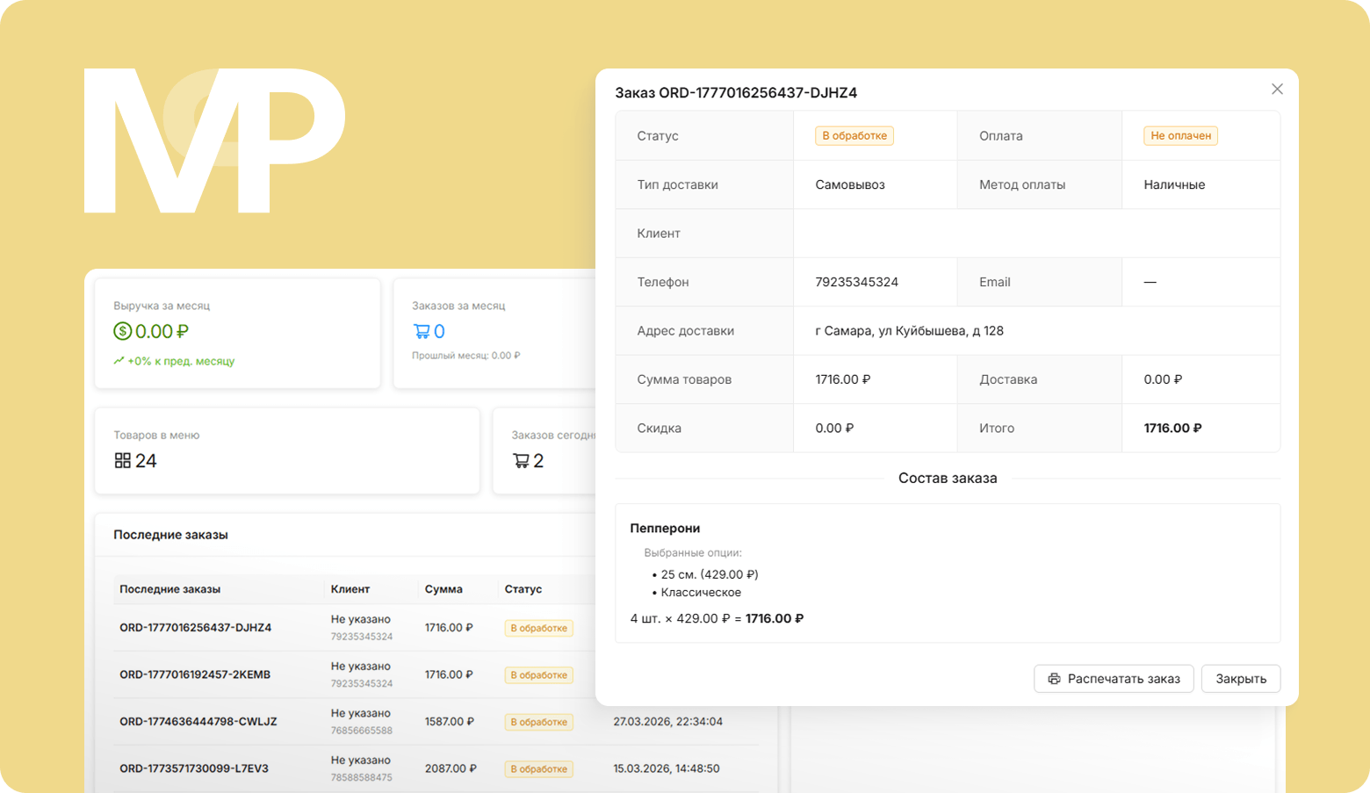This screenshot has width=1370, height=793.
Task: Click the Наличные payment method value
Action: (x=1174, y=184)
